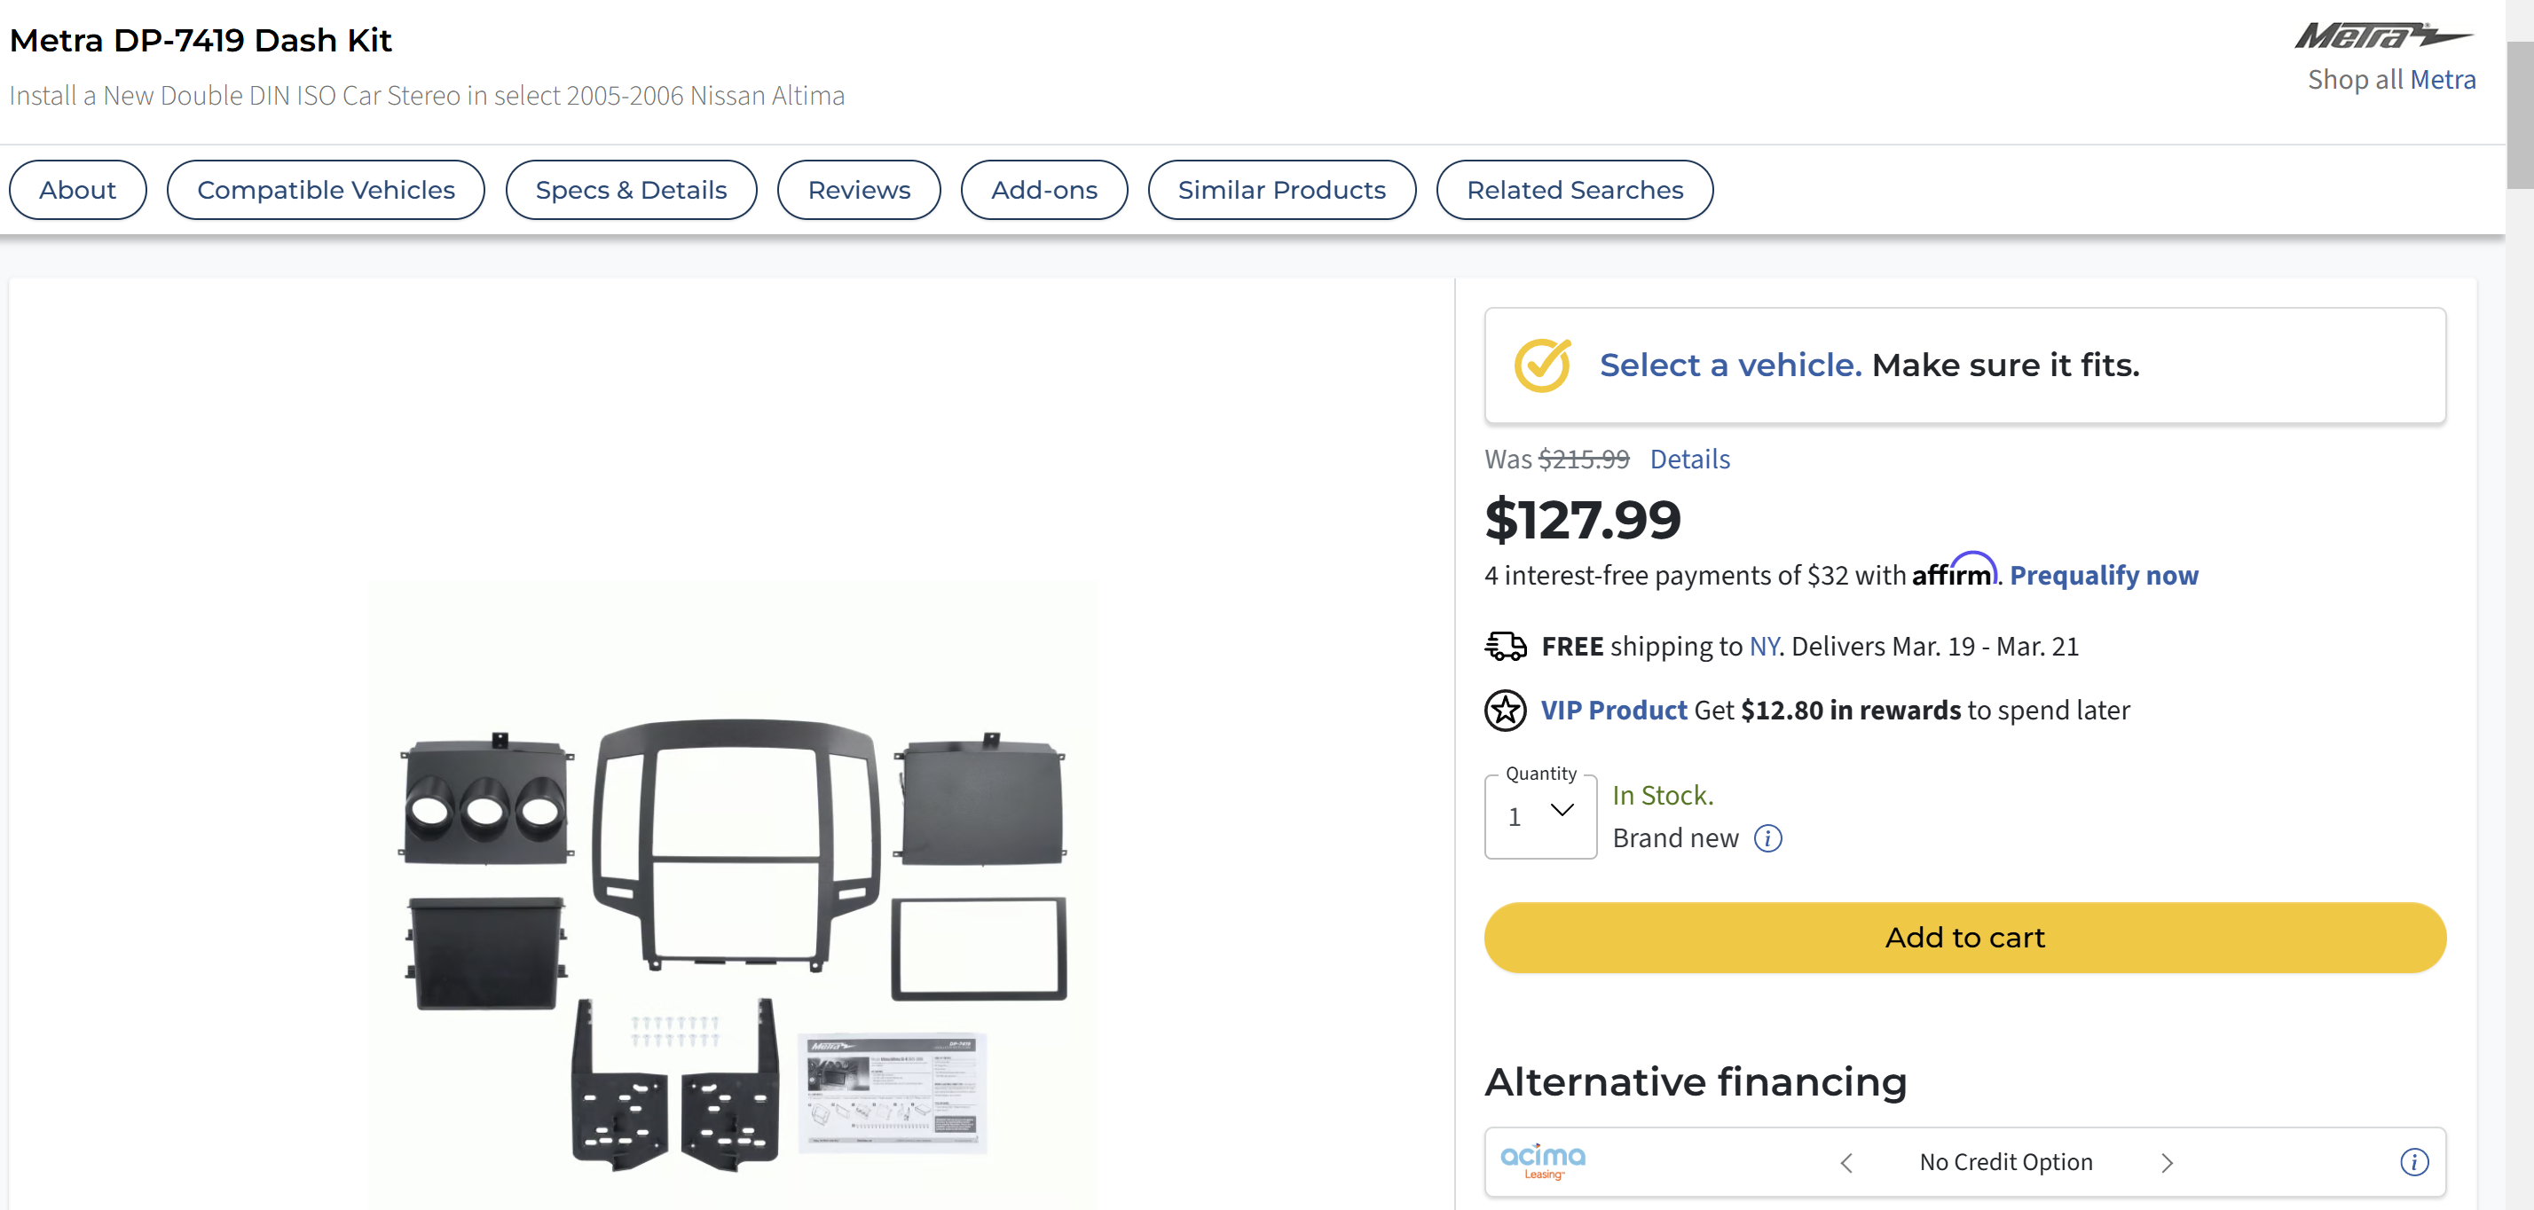Show previous financing option arrow
Image resolution: width=2534 pixels, height=1210 pixels.
click(x=1846, y=1163)
